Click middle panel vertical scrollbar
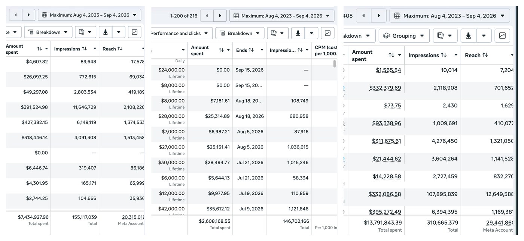This screenshot has width=524, height=241. [335, 64]
